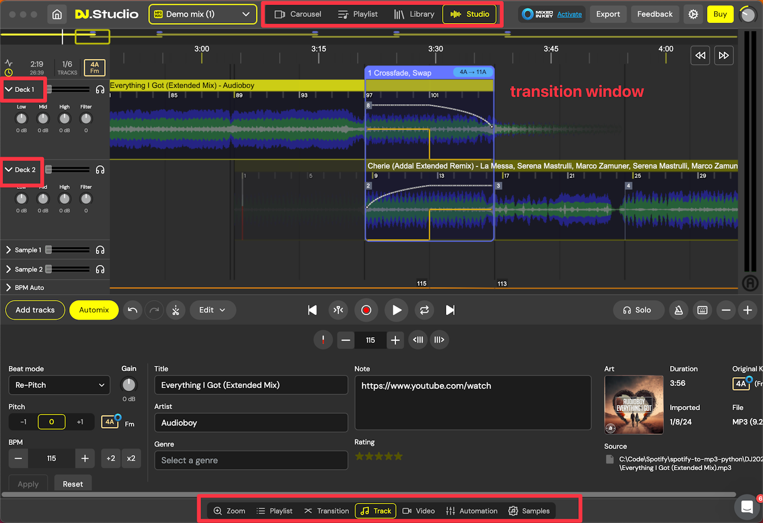The height and width of the screenshot is (523, 763).
Task: Open Select a genre field
Action: tap(251, 460)
